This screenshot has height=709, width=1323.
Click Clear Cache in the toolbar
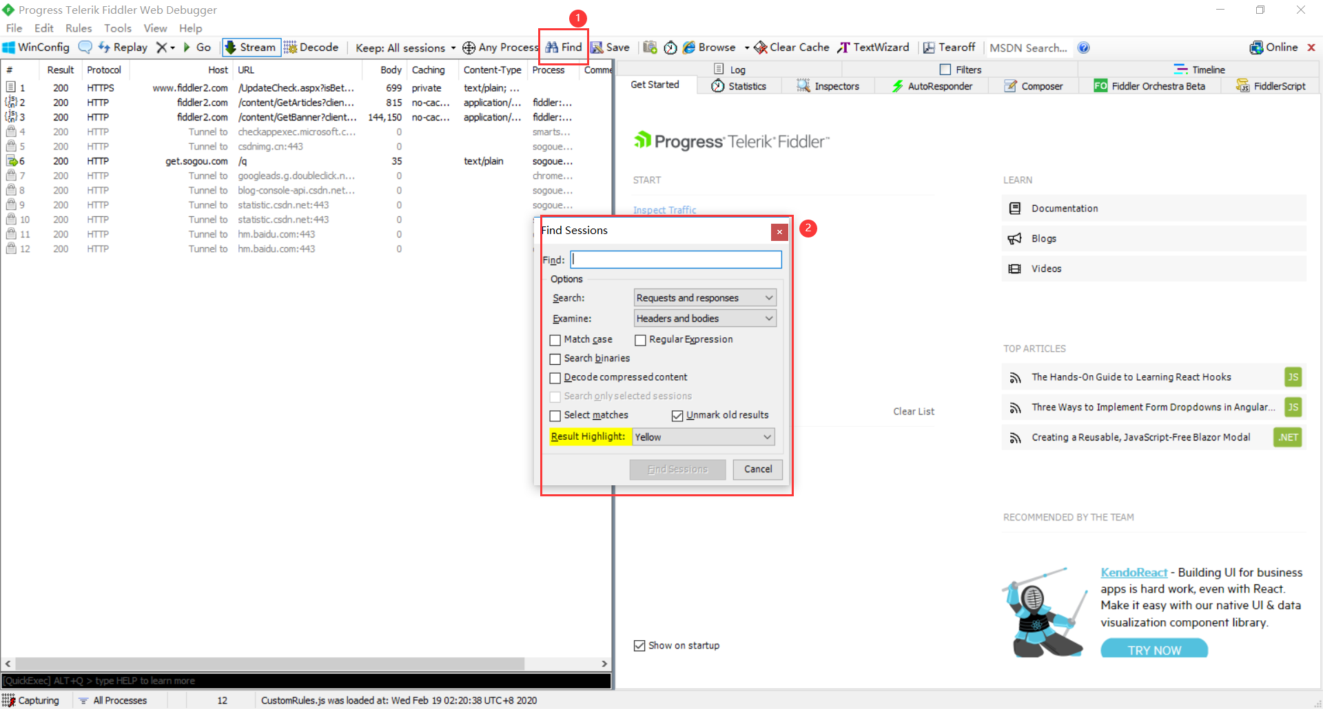792,47
